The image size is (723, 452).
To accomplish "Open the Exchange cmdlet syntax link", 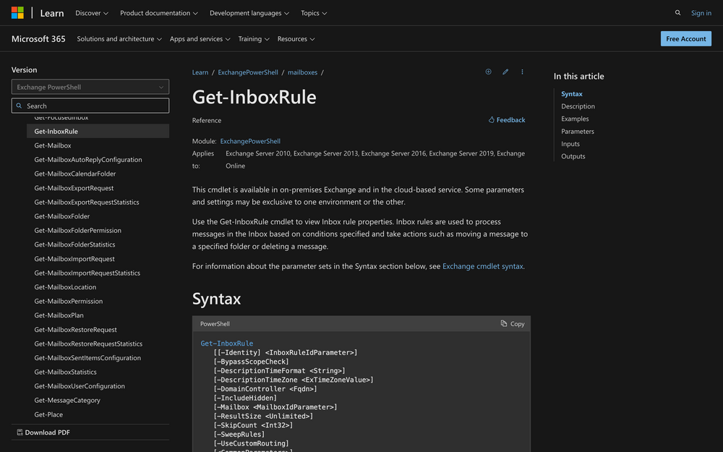I will (482, 266).
